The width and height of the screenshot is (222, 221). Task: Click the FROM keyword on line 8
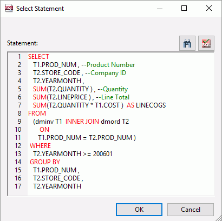[x=37, y=113]
